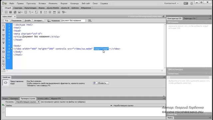The image size is (213, 120).
Task: Close the video.html document tab
Action: [15, 16]
